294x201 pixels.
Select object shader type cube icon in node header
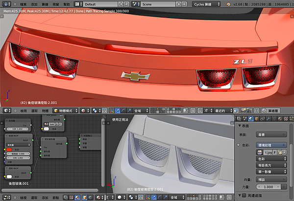pos(85,198)
